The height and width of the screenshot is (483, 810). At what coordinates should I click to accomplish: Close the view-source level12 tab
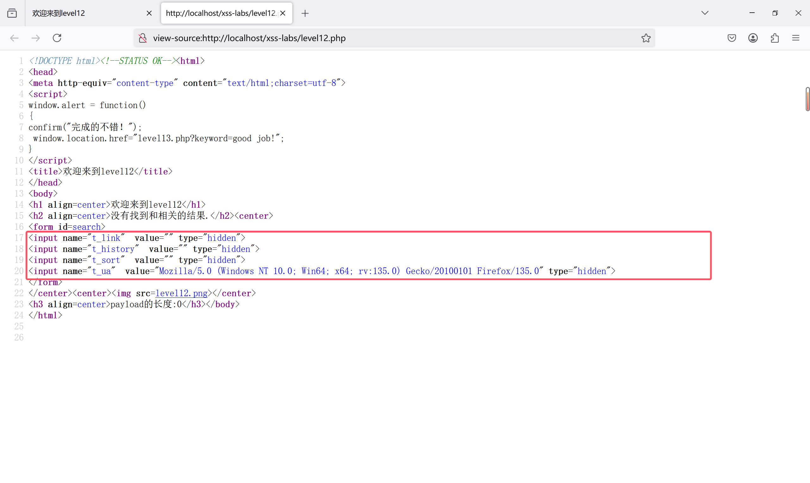[x=283, y=13]
